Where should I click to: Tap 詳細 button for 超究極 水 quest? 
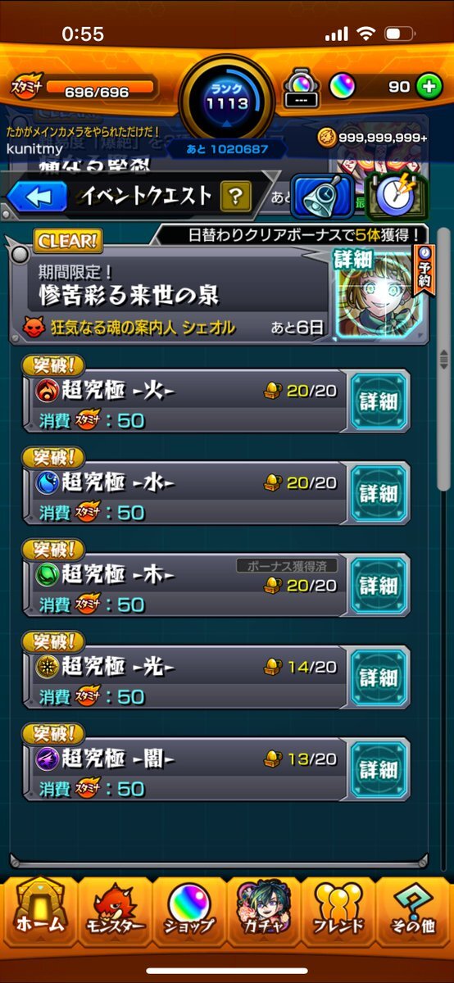379,493
